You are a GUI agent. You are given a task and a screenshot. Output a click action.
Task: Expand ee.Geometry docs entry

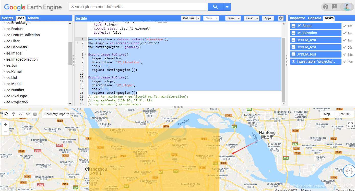coord(4,47)
